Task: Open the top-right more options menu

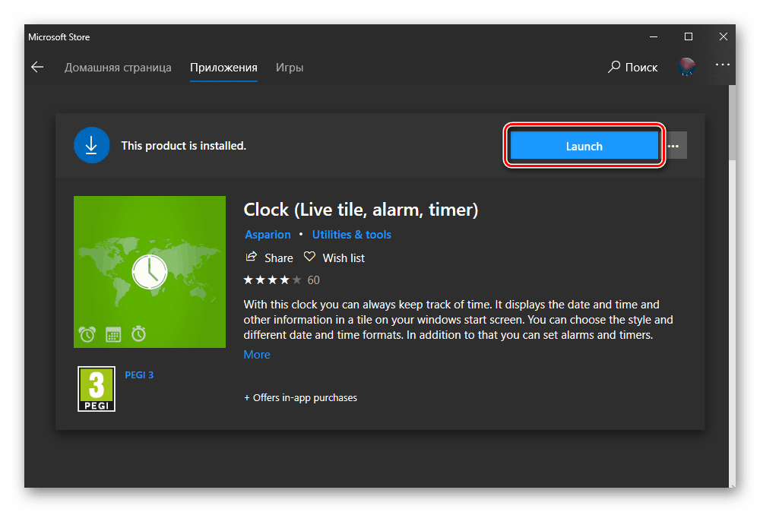Action: point(722,65)
